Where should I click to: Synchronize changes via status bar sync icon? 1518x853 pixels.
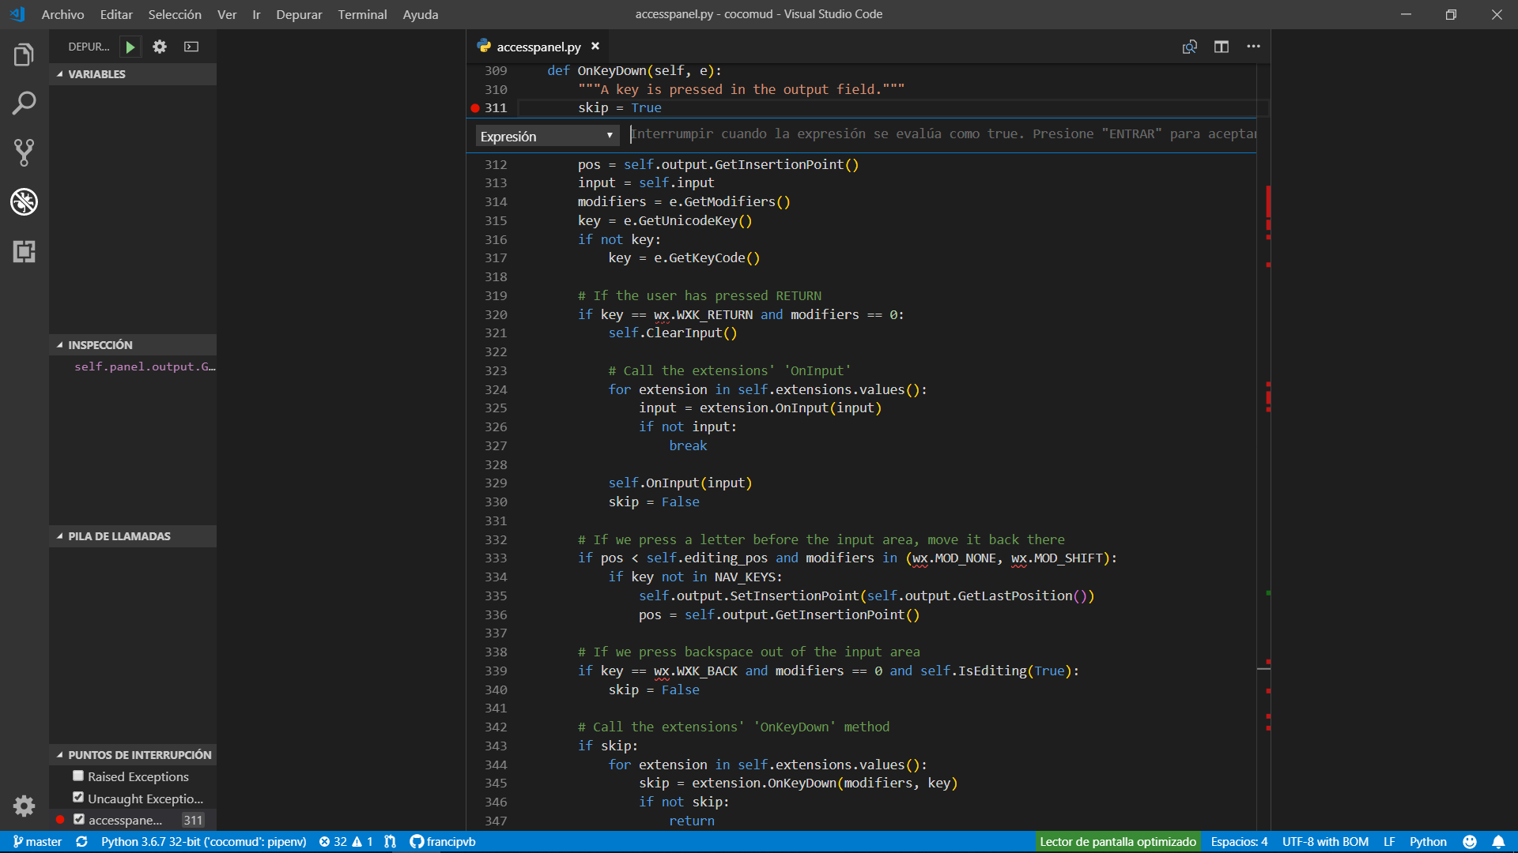point(81,842)
